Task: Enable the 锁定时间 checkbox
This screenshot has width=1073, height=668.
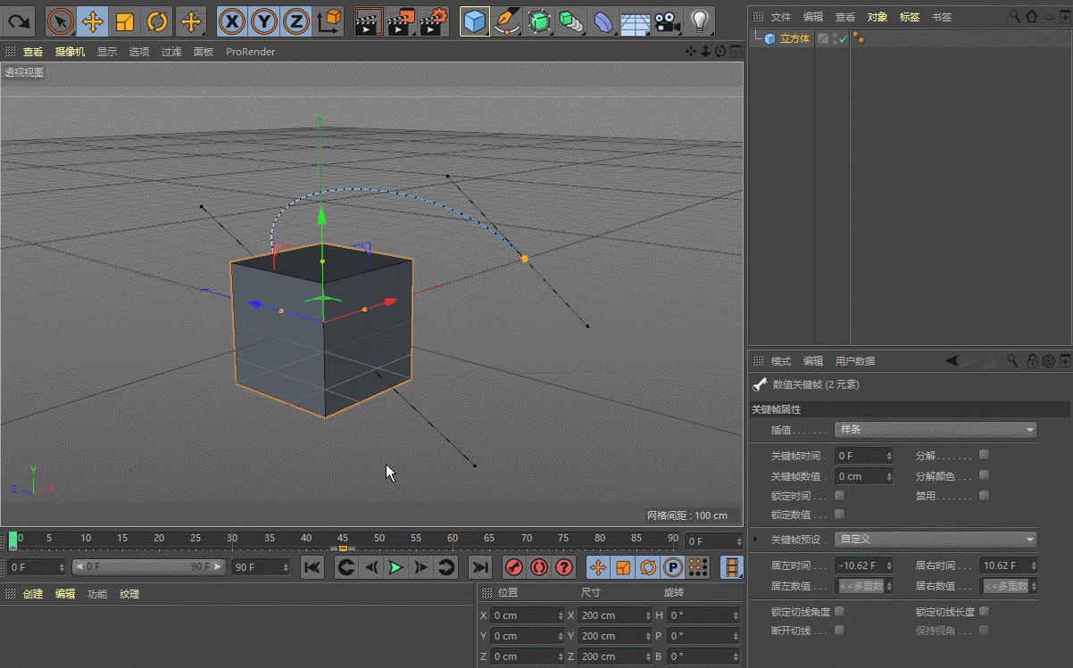Action: click(x=838, y=495)
